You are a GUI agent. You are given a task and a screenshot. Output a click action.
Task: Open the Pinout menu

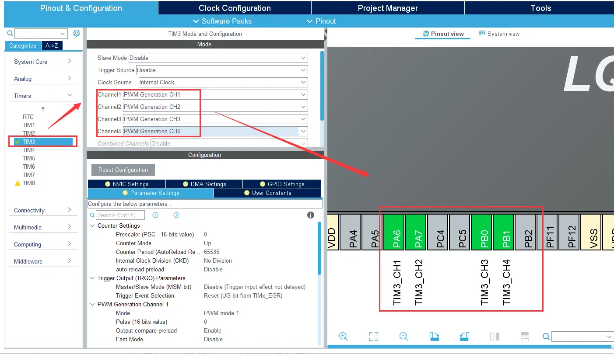tap(321, 21)
